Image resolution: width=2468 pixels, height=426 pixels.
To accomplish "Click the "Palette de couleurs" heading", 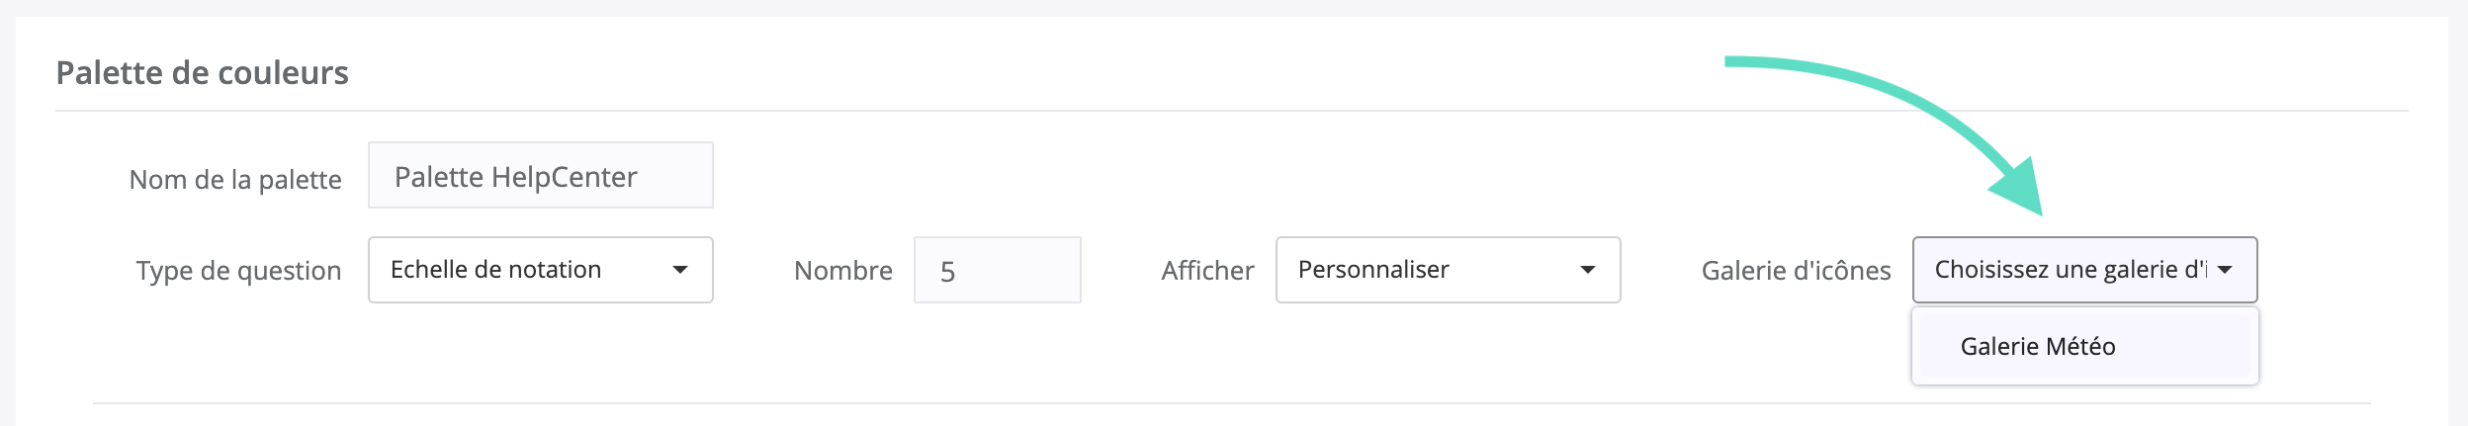I will pyautogui.click(x=203, y=73).
